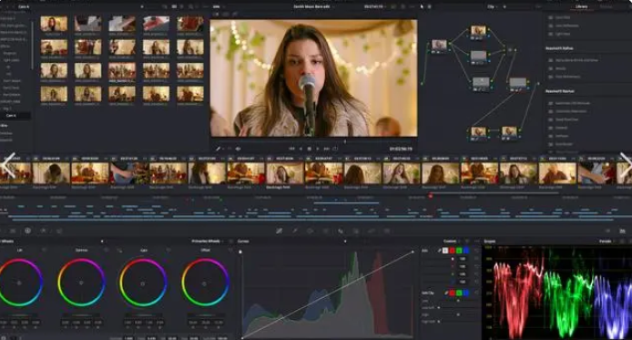
Task: Click the audio speaker icon below viewer
Action: point(239,149)
